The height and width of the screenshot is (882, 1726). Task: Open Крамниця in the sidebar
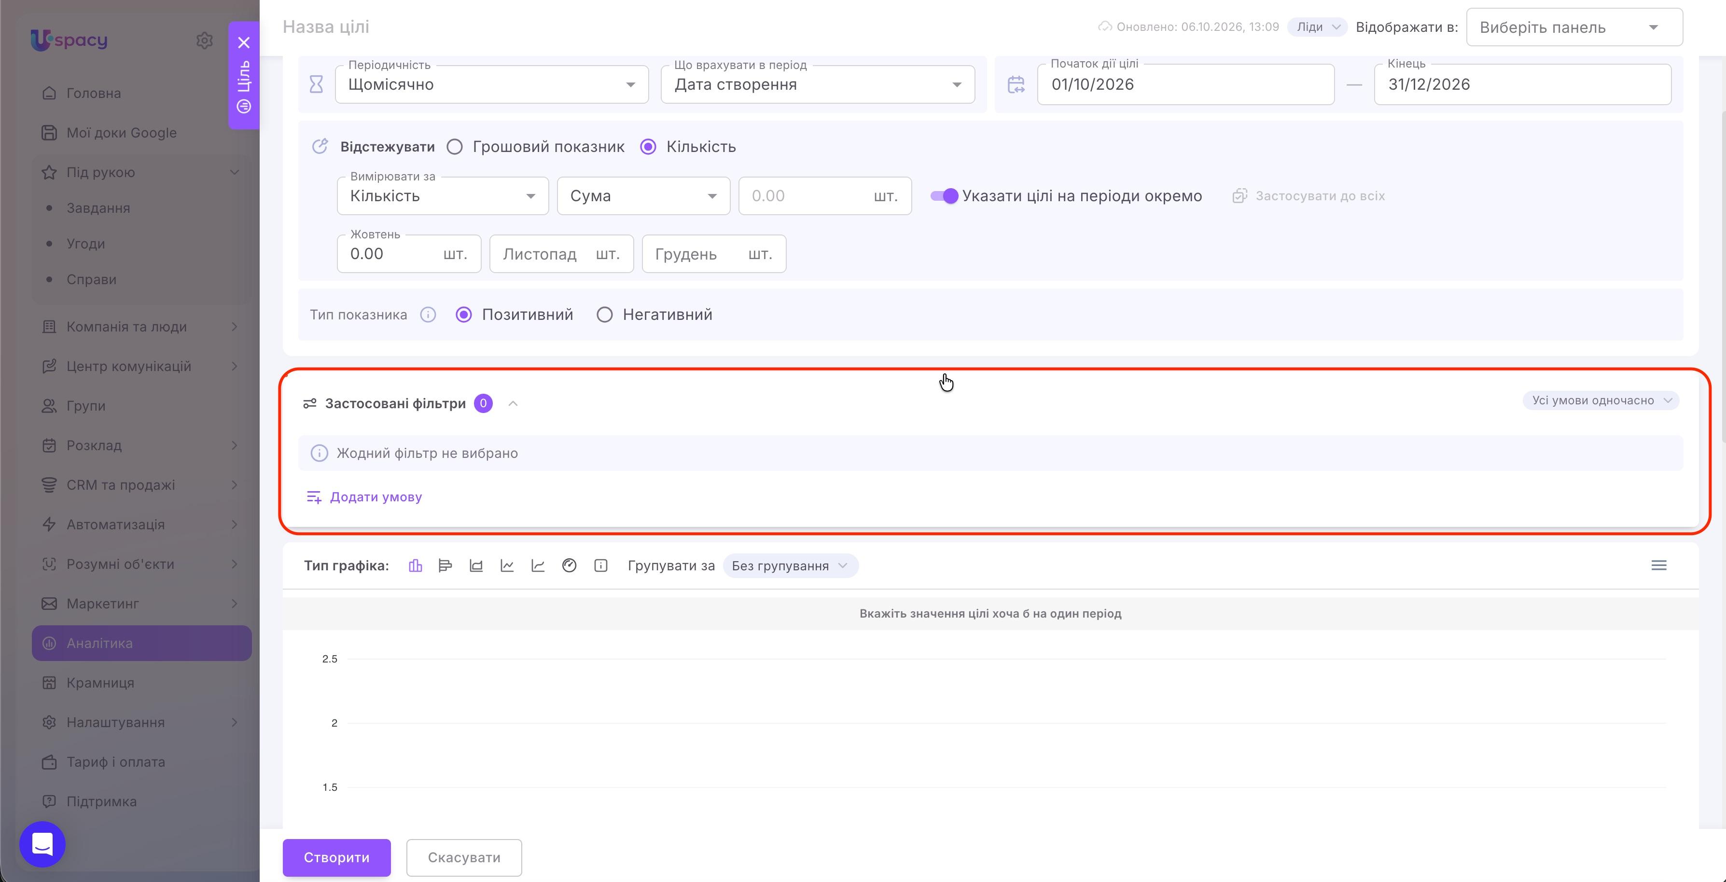[141, 683]
